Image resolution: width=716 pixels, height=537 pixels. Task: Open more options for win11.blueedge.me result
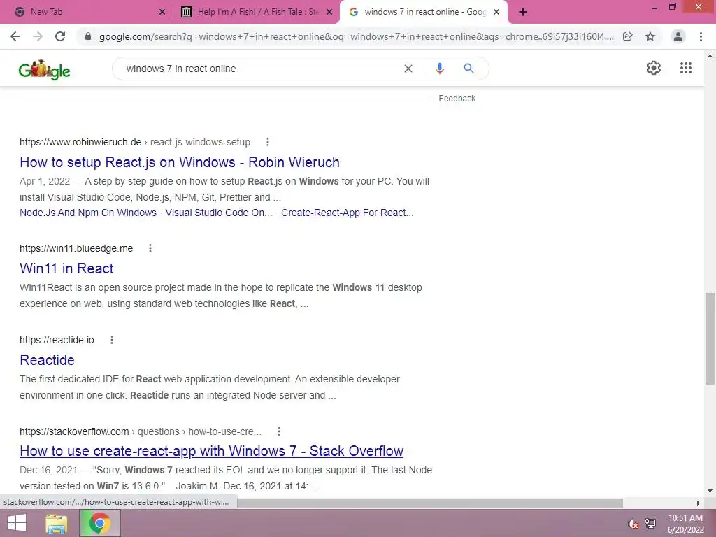click(150, 248)
